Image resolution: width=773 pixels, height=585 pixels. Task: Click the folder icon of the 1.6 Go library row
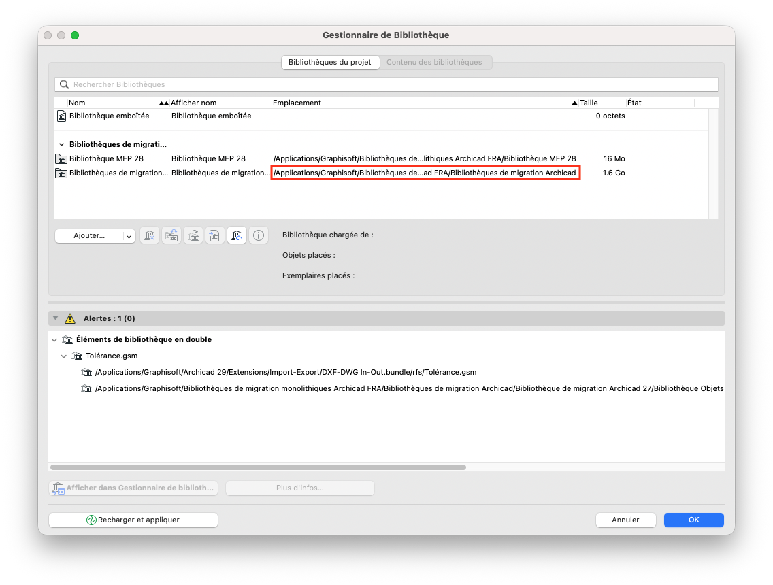pyautogui.click(x=61, y=173)
